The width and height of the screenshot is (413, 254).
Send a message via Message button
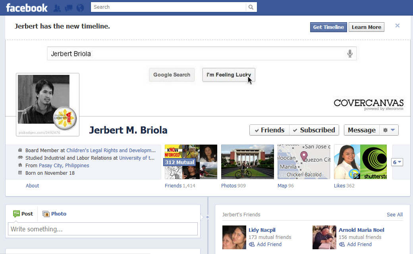click(361, 130)
